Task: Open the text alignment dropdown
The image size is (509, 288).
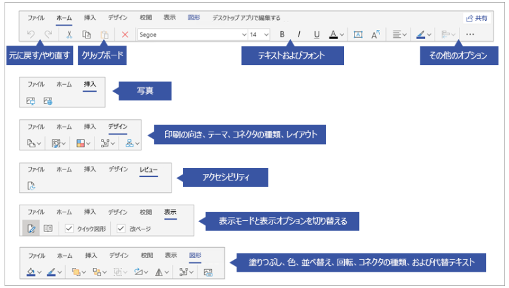Action: pos(400,35)
